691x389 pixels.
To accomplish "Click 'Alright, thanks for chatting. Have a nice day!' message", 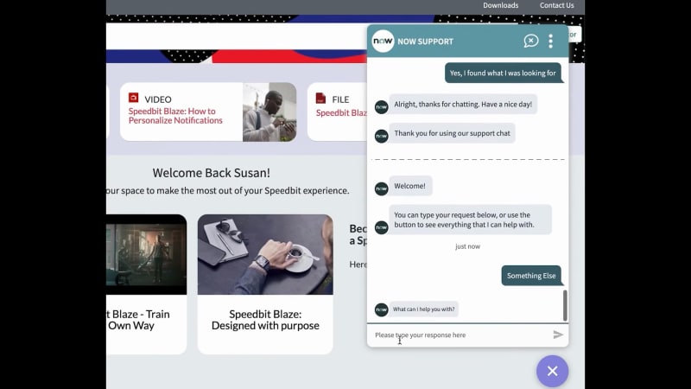I will coord(463,105).
